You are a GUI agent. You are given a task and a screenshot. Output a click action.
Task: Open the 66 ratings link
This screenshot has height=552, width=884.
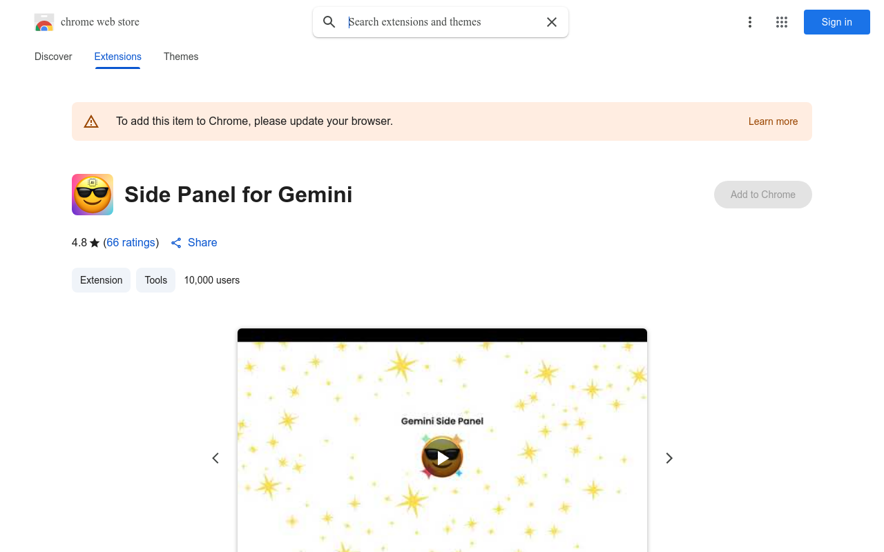(x=131, y=243)
